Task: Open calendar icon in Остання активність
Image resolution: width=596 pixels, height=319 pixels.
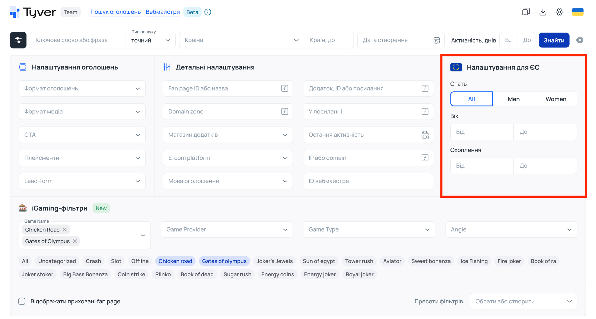Action: coord(425,135)
